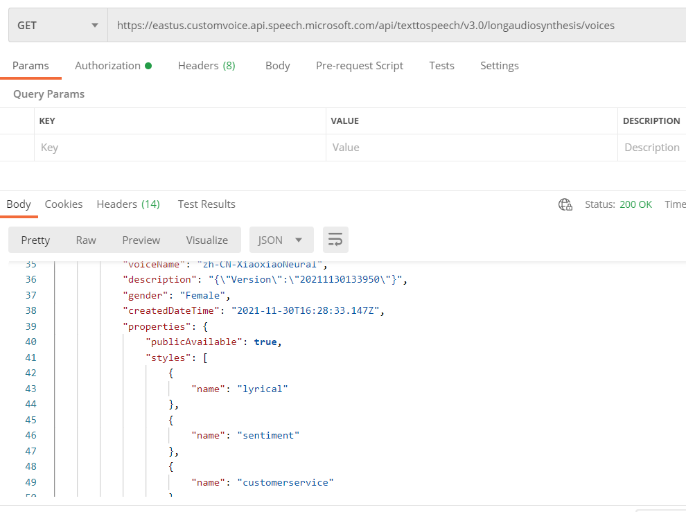Click the "properties" key on line 39
Screen dimensions: 686x512
pyautogui.click(x=157, y=326)
